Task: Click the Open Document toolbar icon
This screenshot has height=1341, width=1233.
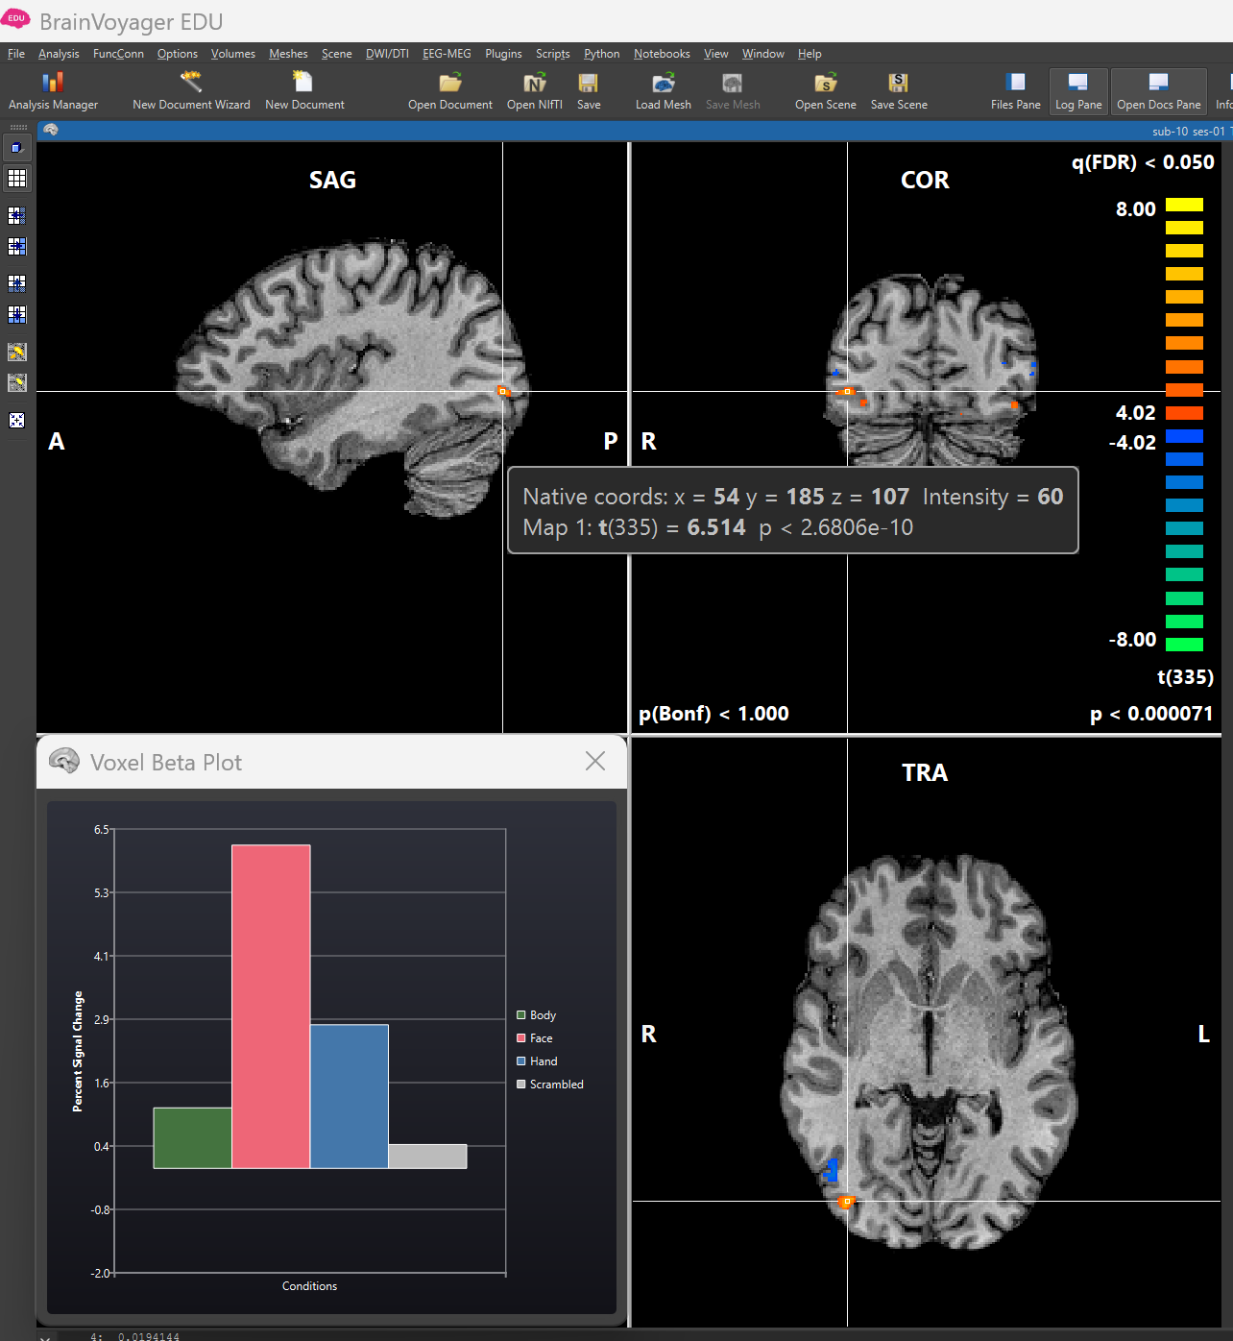Action: coord(449,91)
